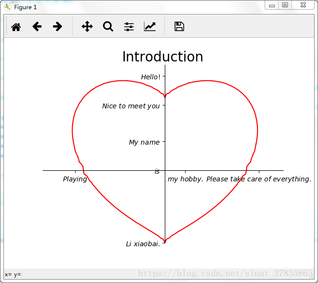Activate the Pan axes tool

pyautogui.click(x=87, y=27)
